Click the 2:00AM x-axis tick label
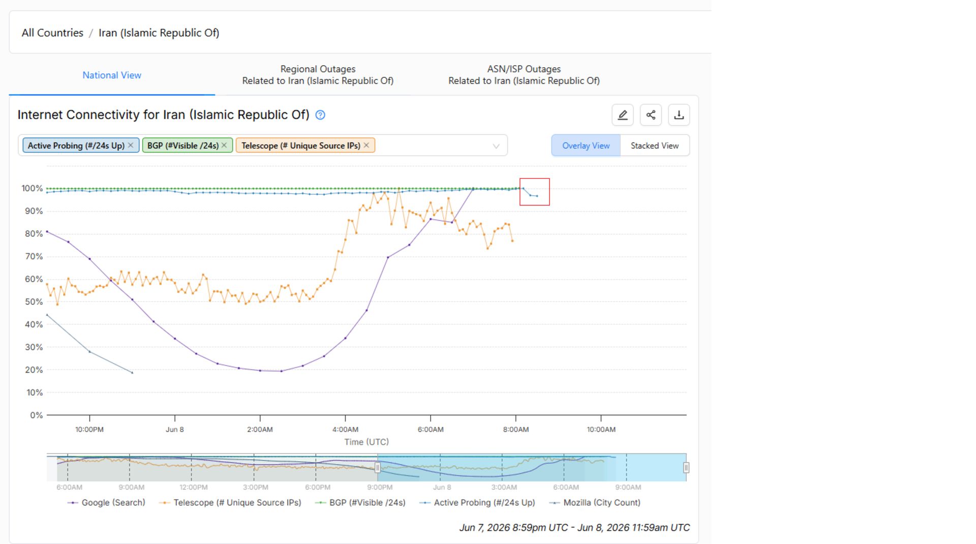 tap(260, 430)
